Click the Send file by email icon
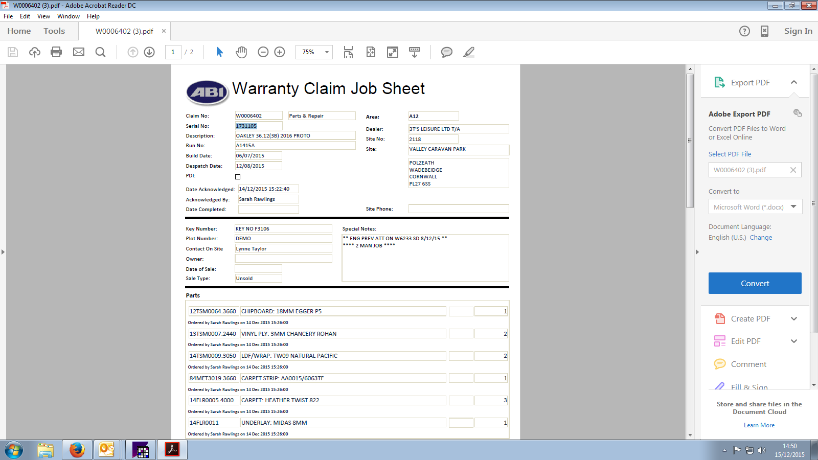Viewport: 818px width, 460px height. tap(79, 52)
